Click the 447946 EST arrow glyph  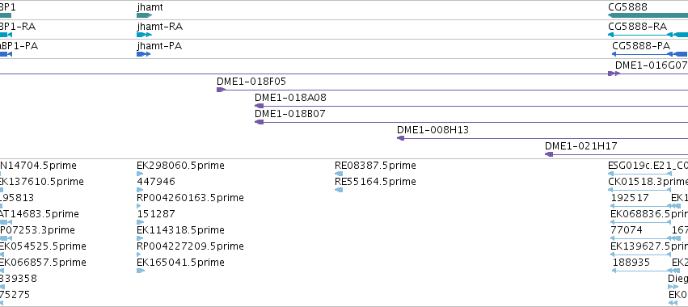[140, 190]
